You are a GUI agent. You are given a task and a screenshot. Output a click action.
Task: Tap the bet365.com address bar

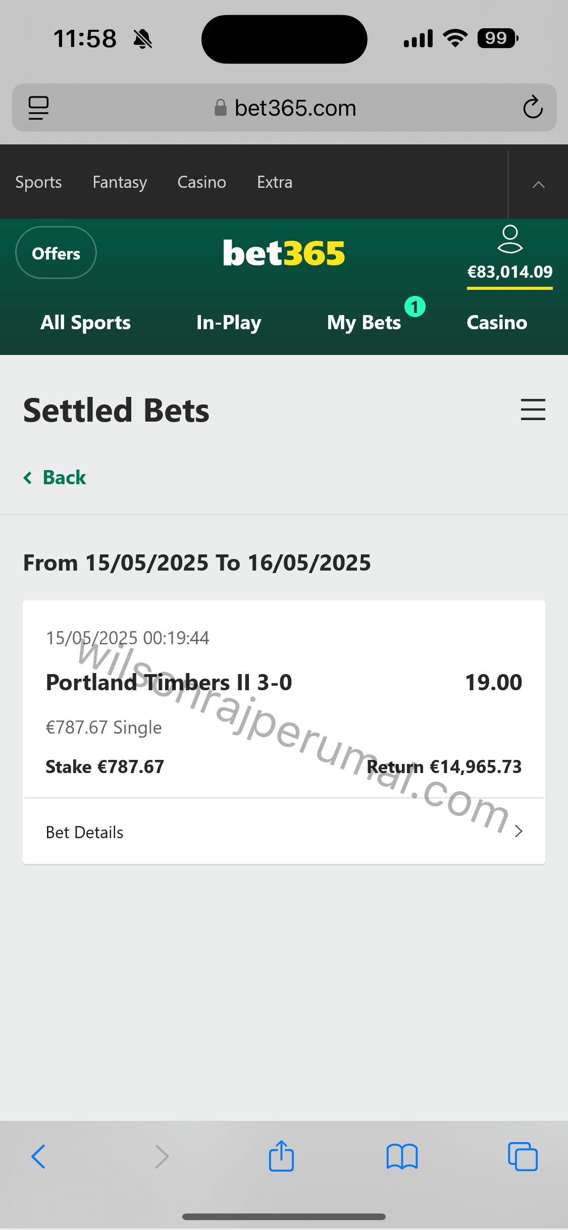[284, 108]
